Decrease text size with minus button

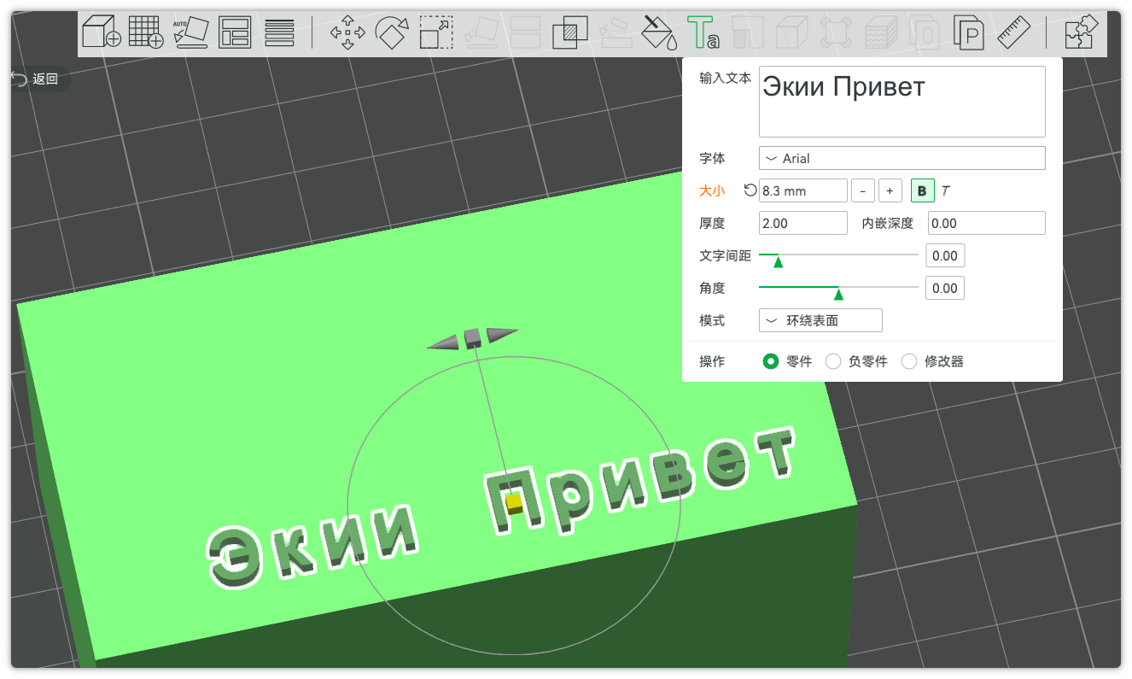point(863,190)
